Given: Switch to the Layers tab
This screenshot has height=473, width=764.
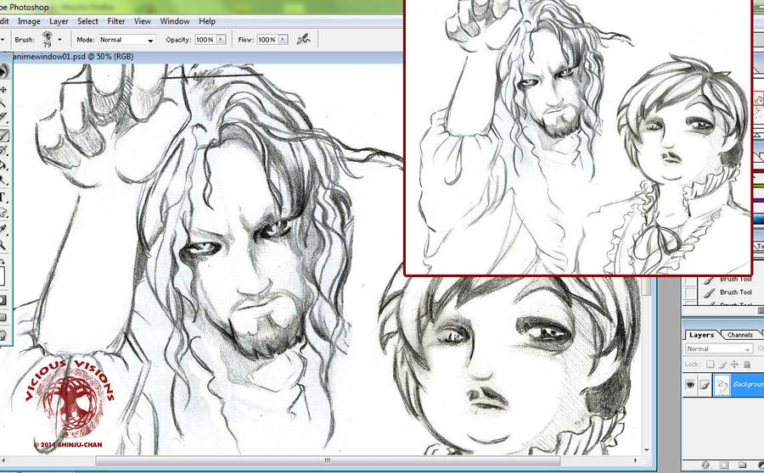Looking at the screenshot, I should coord(701,335).
